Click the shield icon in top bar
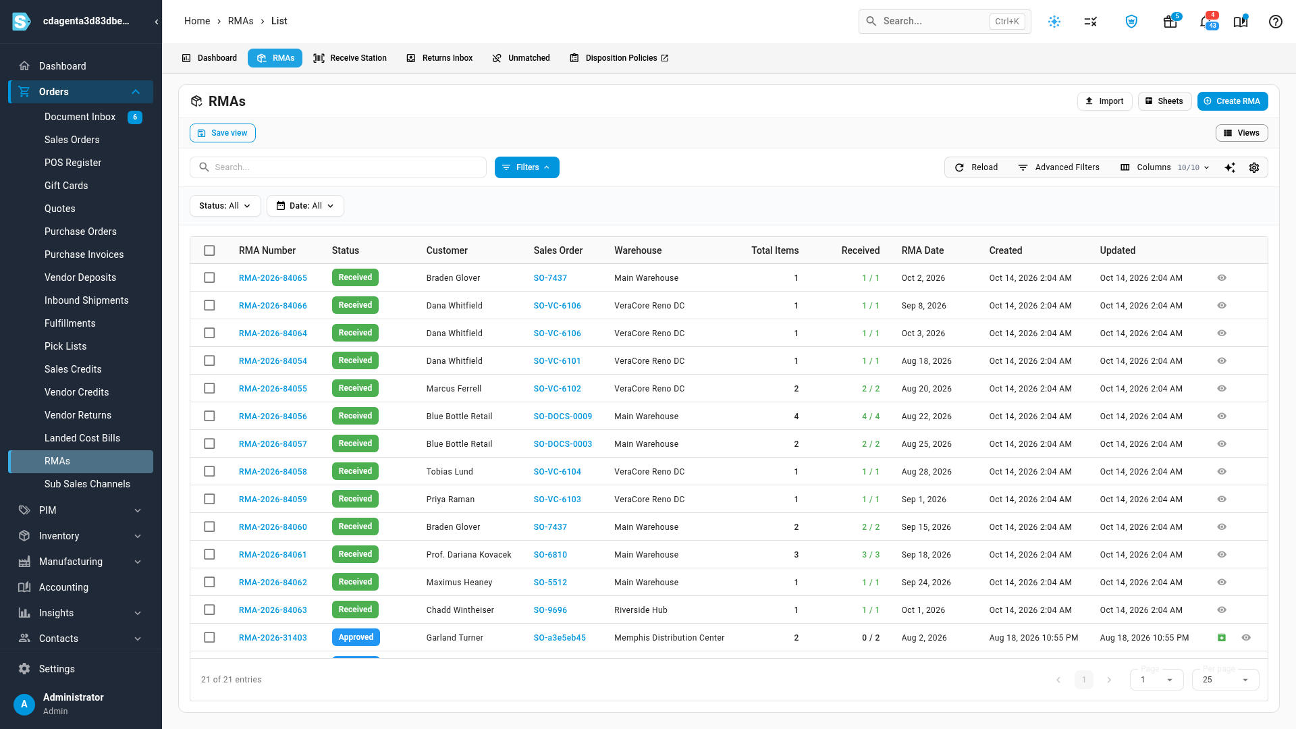The image size is (1296, 729). (1131, 22)
